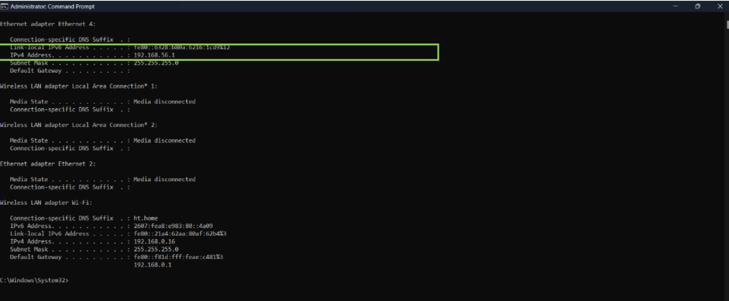This screenshot has height=301, width=729.
Task: Click the ht.home DNS suffix value
Action: point(146,218)
